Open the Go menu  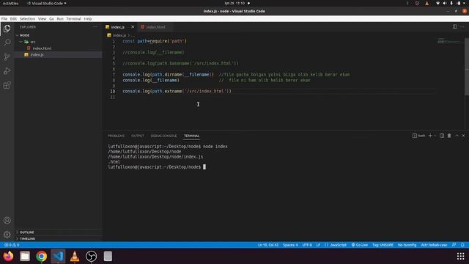tap(51, 18)
